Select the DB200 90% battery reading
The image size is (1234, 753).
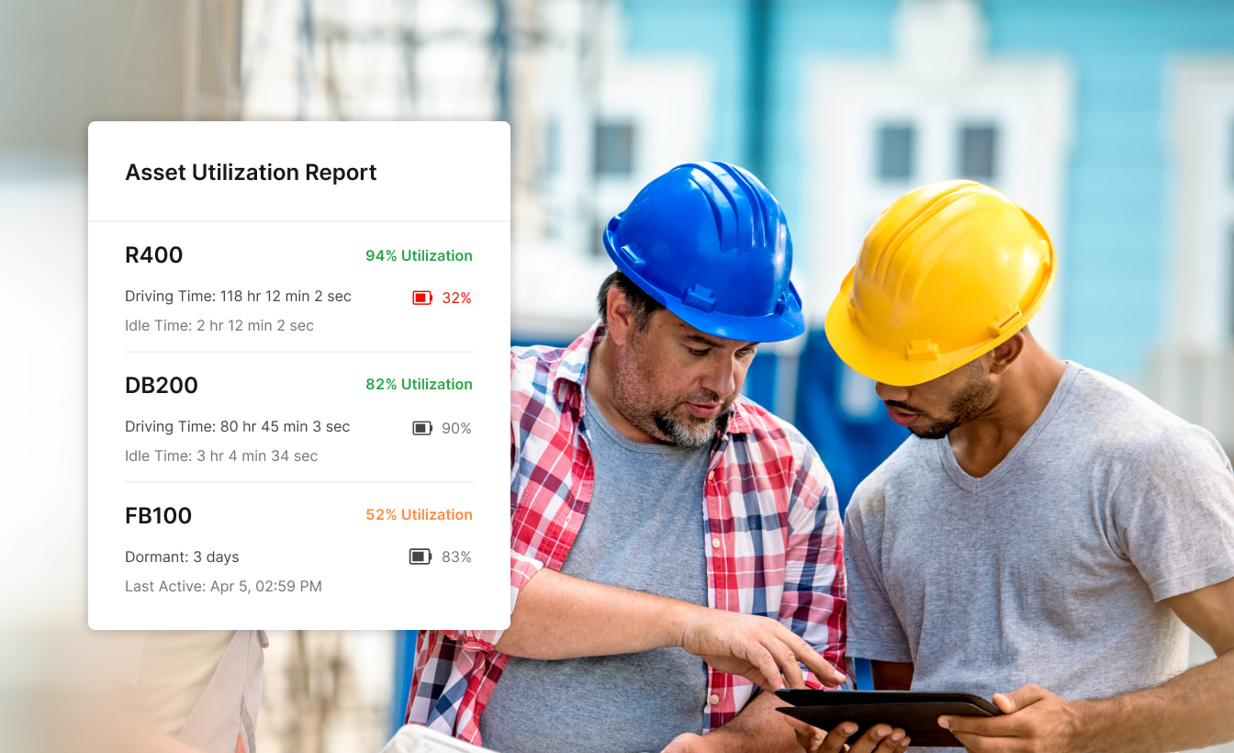456,429
